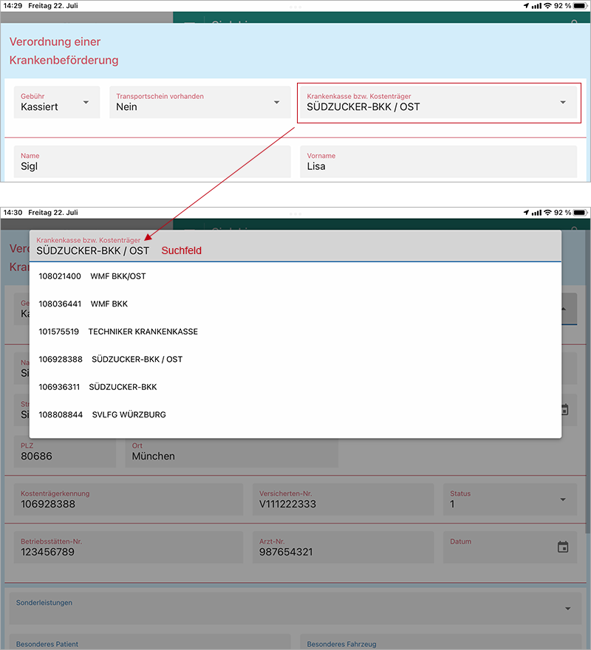Viewport: 591px width, 650px height.
Task: Open calendar icon in the Datum field
Action: pyautogui.click(x=563, y=547)
